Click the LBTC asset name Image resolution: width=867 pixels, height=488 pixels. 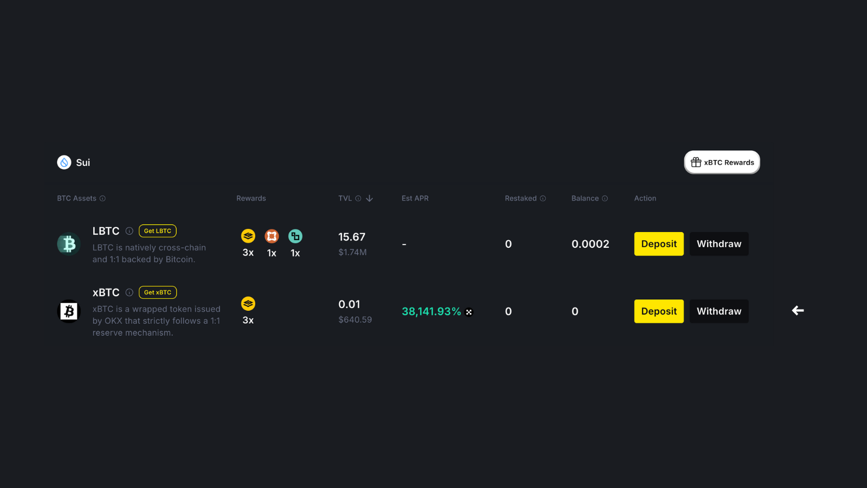click(x=106, y=231)
